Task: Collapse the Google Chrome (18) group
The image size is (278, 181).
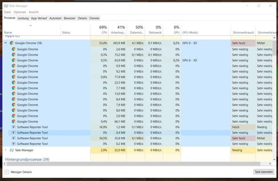Action: tap(6, 43)
